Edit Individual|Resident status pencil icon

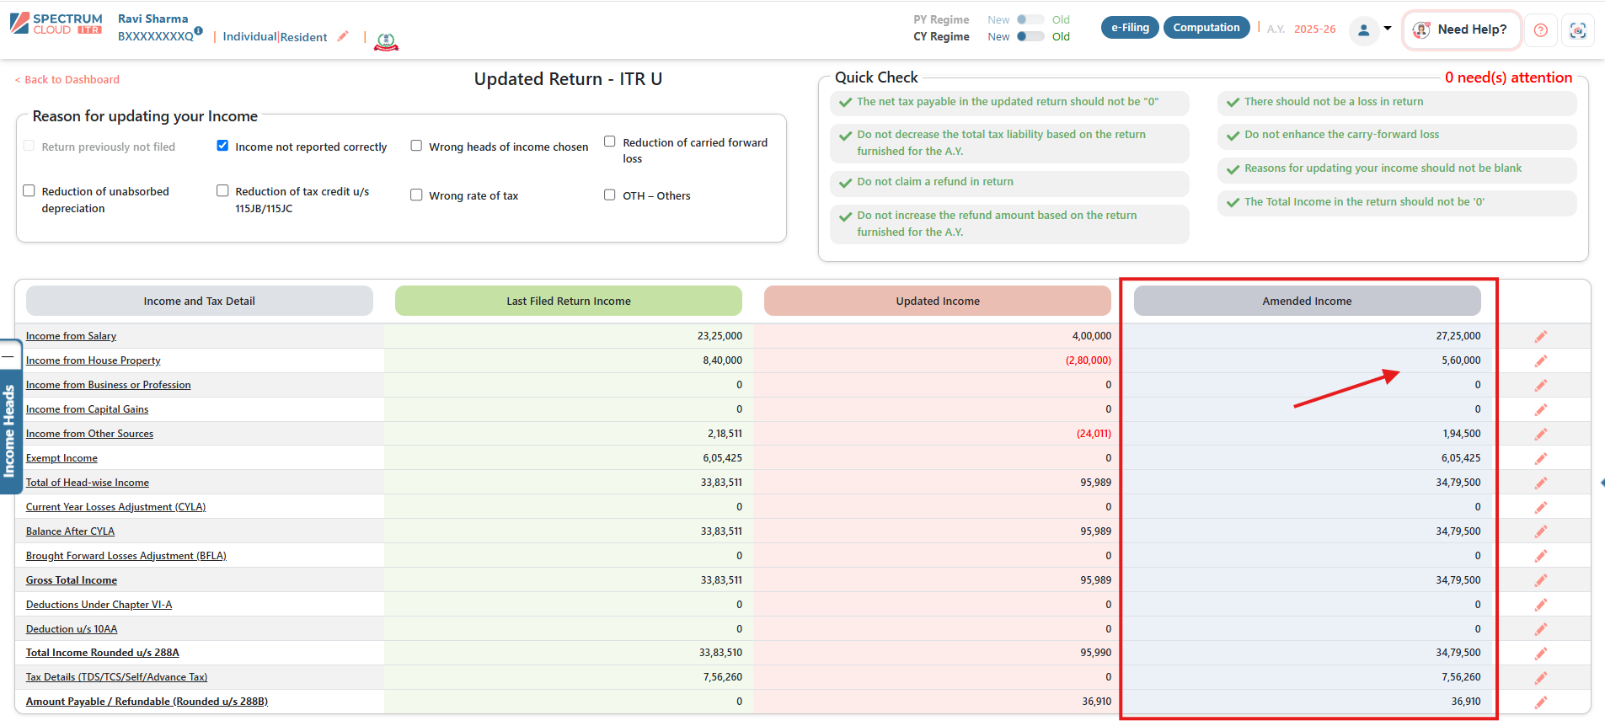(x=343, y=36)
